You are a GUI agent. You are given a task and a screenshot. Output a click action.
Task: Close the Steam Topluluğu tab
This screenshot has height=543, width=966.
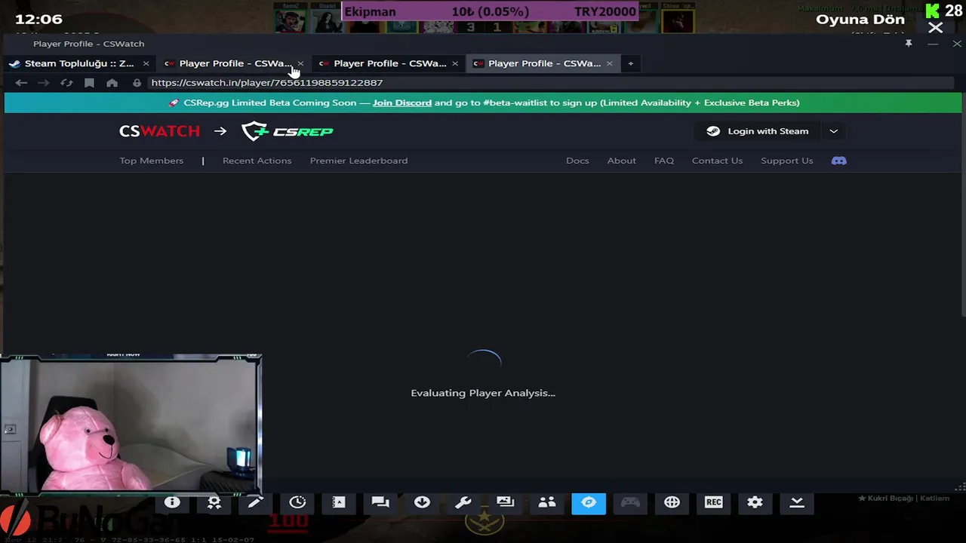click(146, 63)
